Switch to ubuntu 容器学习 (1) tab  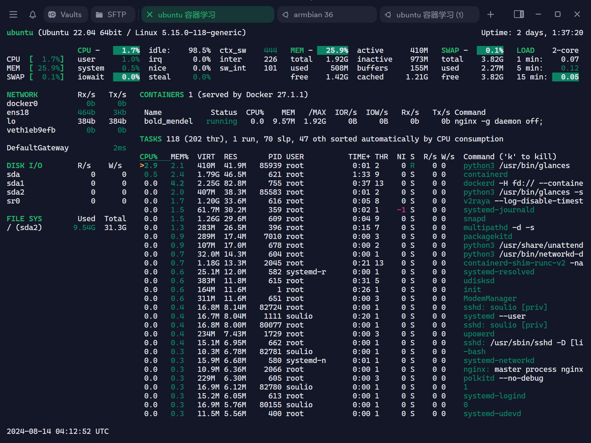tap(429, 14)
